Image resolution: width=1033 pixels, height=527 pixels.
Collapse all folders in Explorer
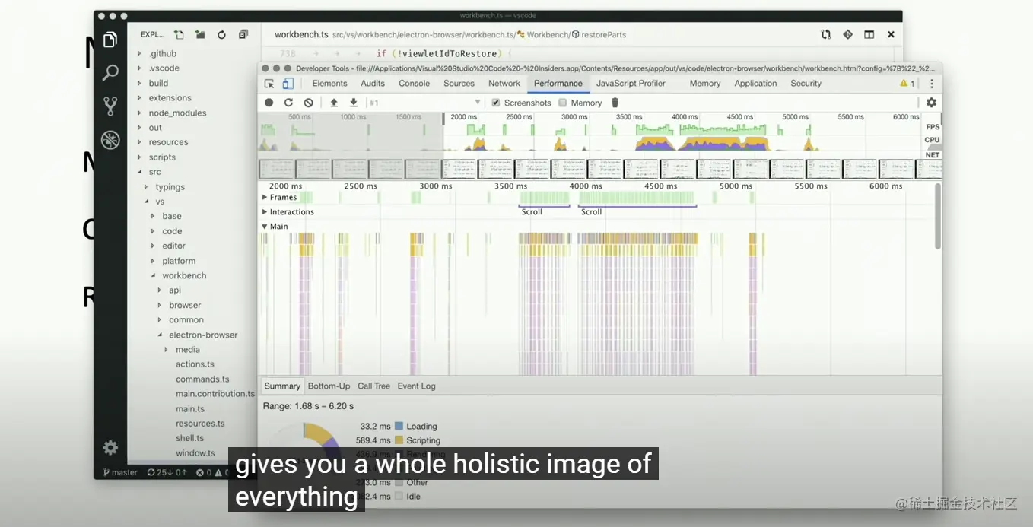pos(243,34)
